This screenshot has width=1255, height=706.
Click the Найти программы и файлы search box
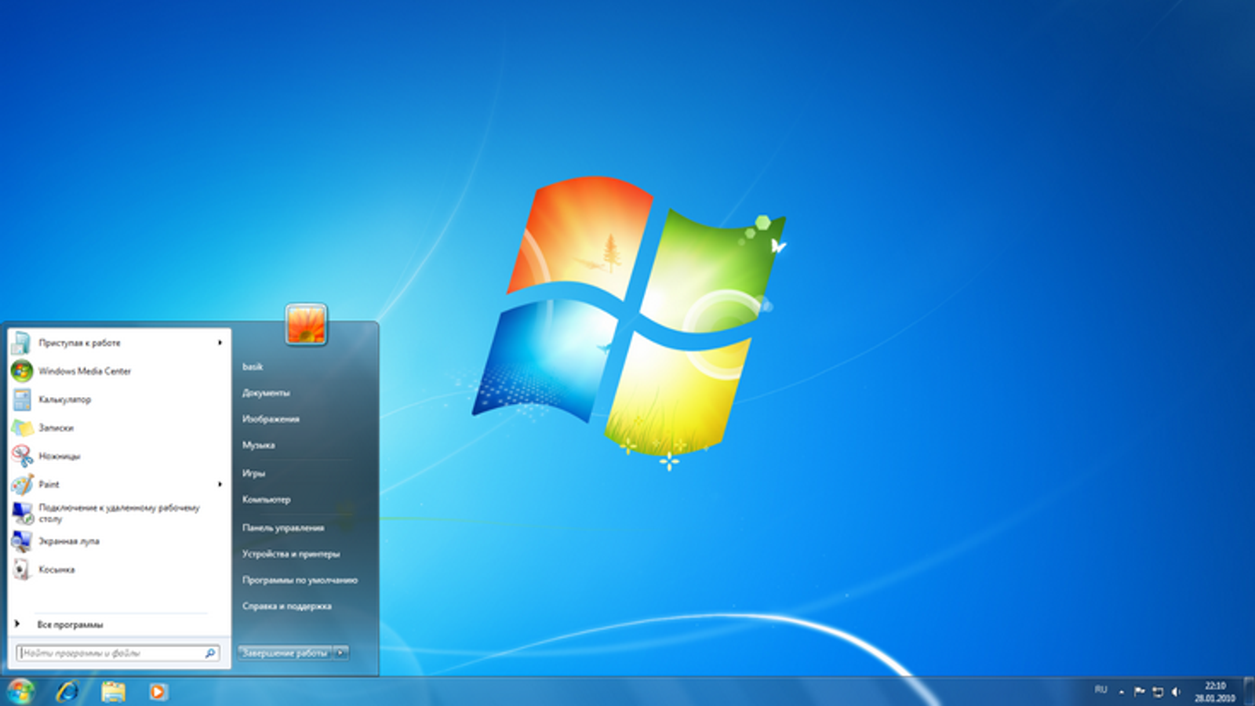[x=118, y=653]
